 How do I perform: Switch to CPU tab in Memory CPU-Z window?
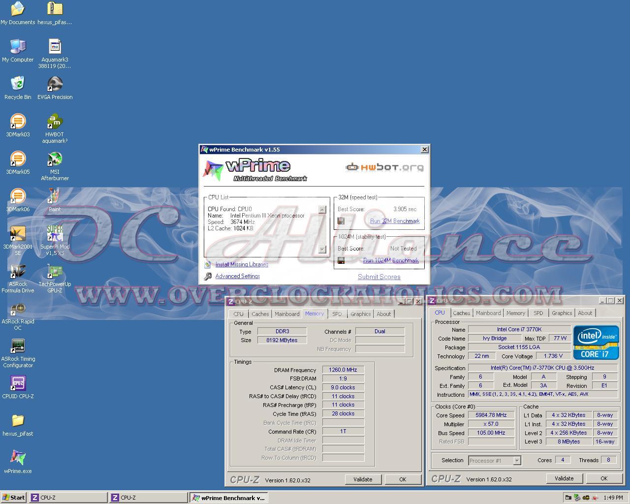(x=239, y=314)
